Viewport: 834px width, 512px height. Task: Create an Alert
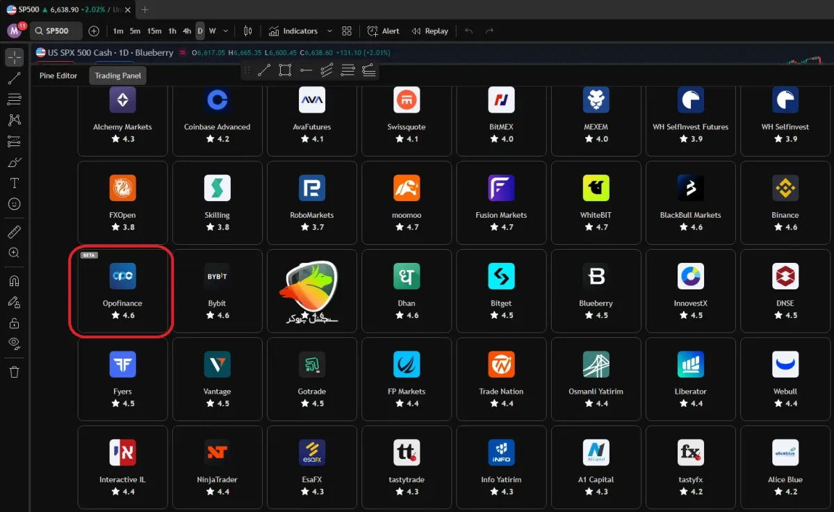coord(383,31)
